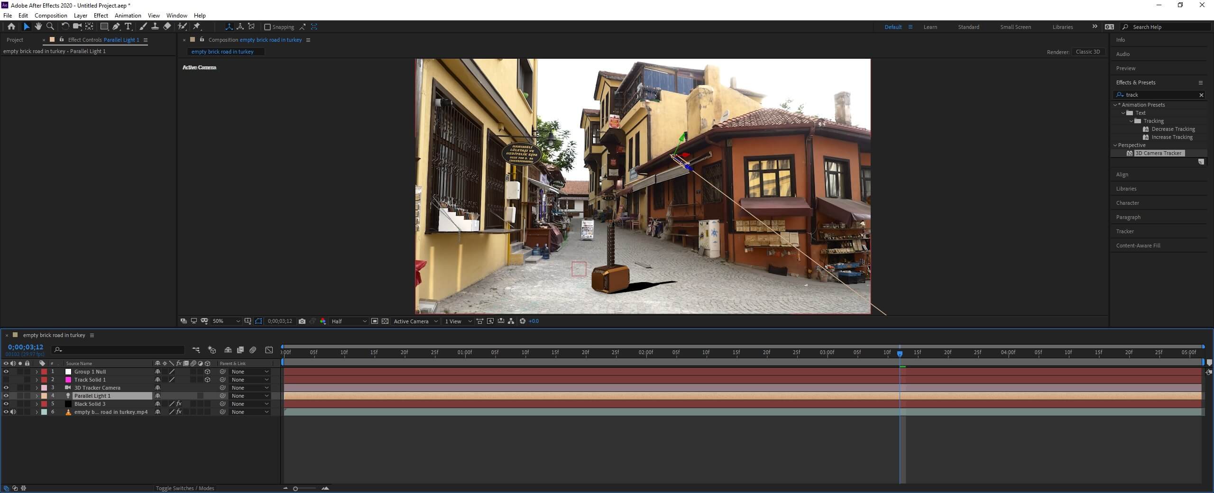Click the Take Snapshot camera icon

tap(302, 321)
